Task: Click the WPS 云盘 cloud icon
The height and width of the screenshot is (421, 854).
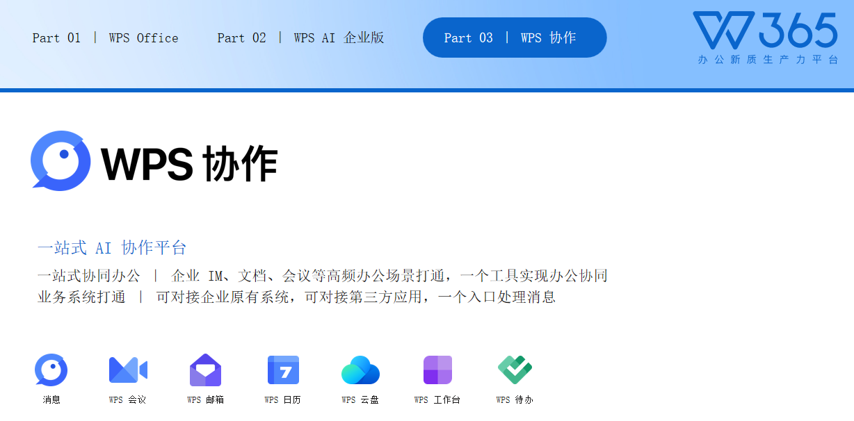Action: tap(360, 370)
